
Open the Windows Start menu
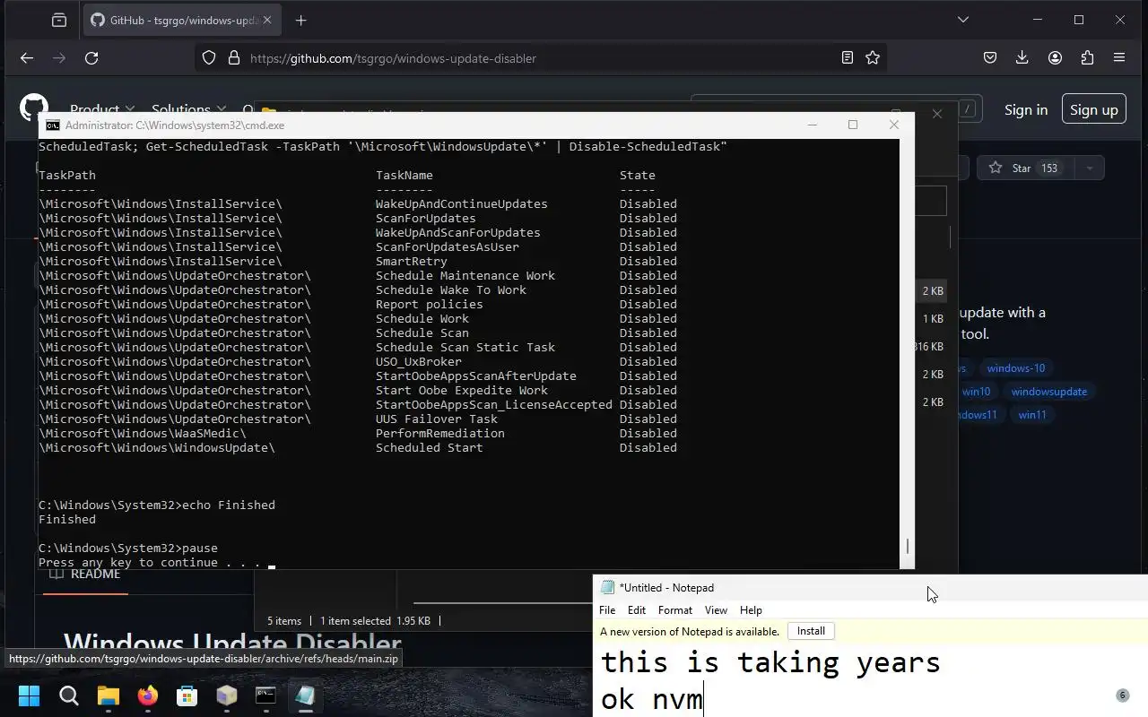29,695
